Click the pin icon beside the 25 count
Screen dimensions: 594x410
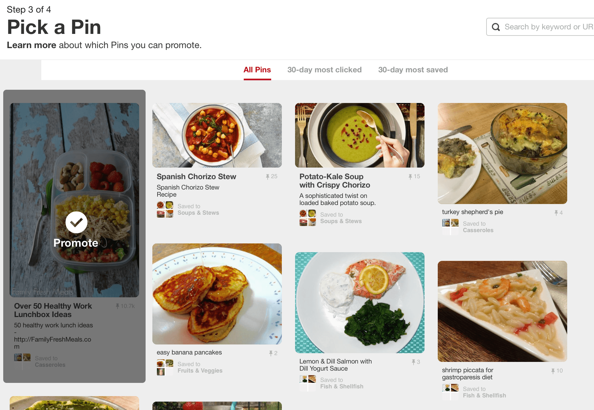click(x=268, y=176)
